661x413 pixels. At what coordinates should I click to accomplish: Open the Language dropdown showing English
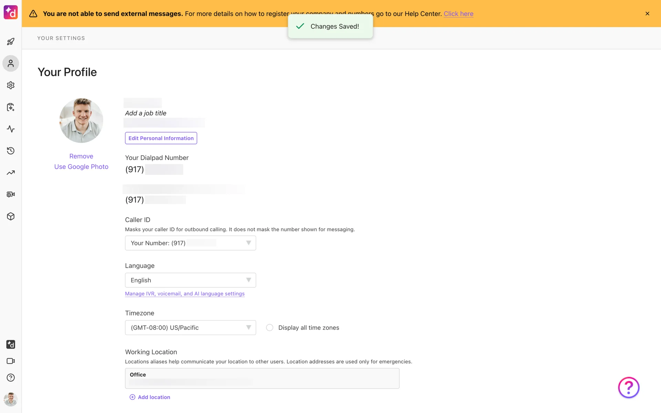pos(190,280)
